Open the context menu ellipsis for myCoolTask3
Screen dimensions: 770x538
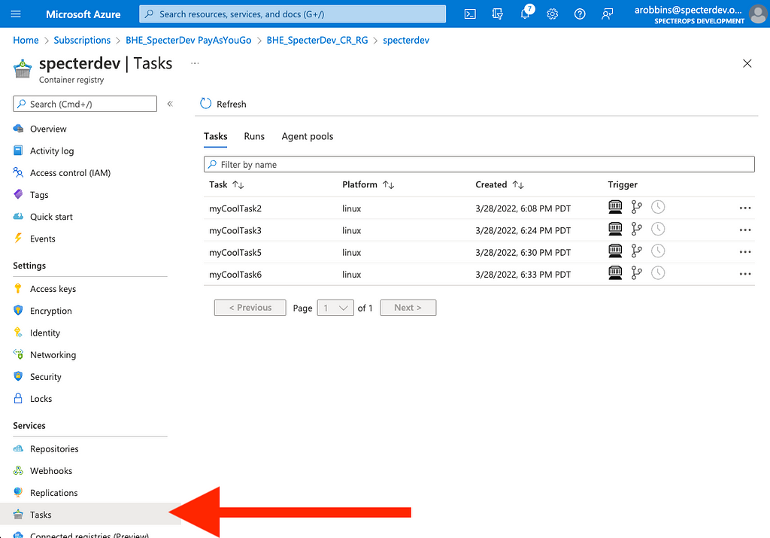pos(745,230)
